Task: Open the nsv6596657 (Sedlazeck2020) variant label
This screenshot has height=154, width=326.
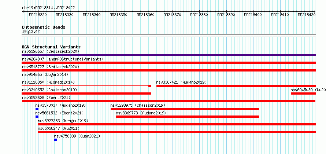Action: pos(51,51)
